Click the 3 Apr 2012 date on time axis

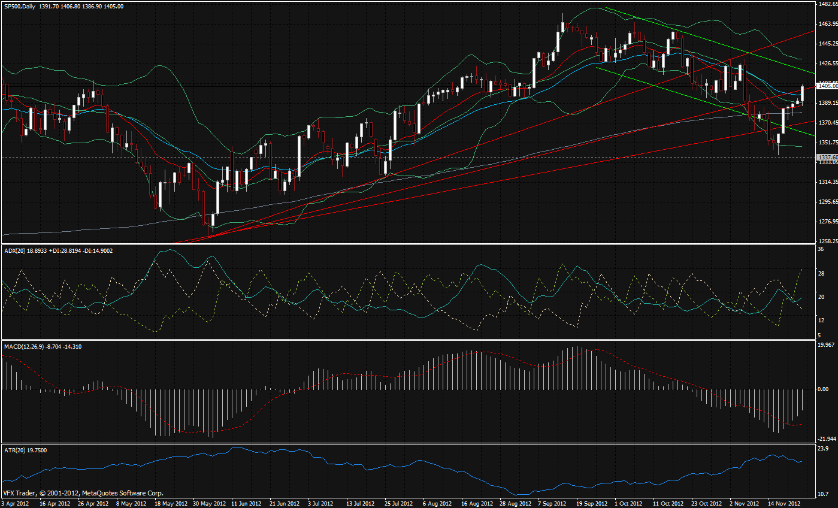coord(16,504)
